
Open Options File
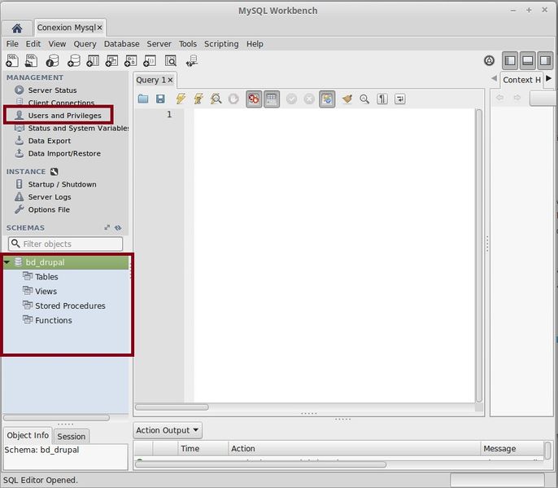pyautogui.click(x=49, y=209)
